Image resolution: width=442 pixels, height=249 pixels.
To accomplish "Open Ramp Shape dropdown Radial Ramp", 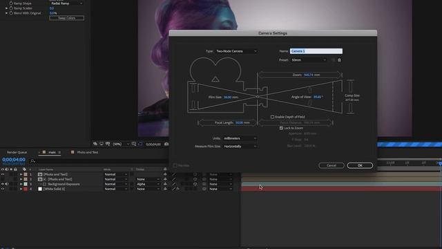I will [x=66, y=3].
